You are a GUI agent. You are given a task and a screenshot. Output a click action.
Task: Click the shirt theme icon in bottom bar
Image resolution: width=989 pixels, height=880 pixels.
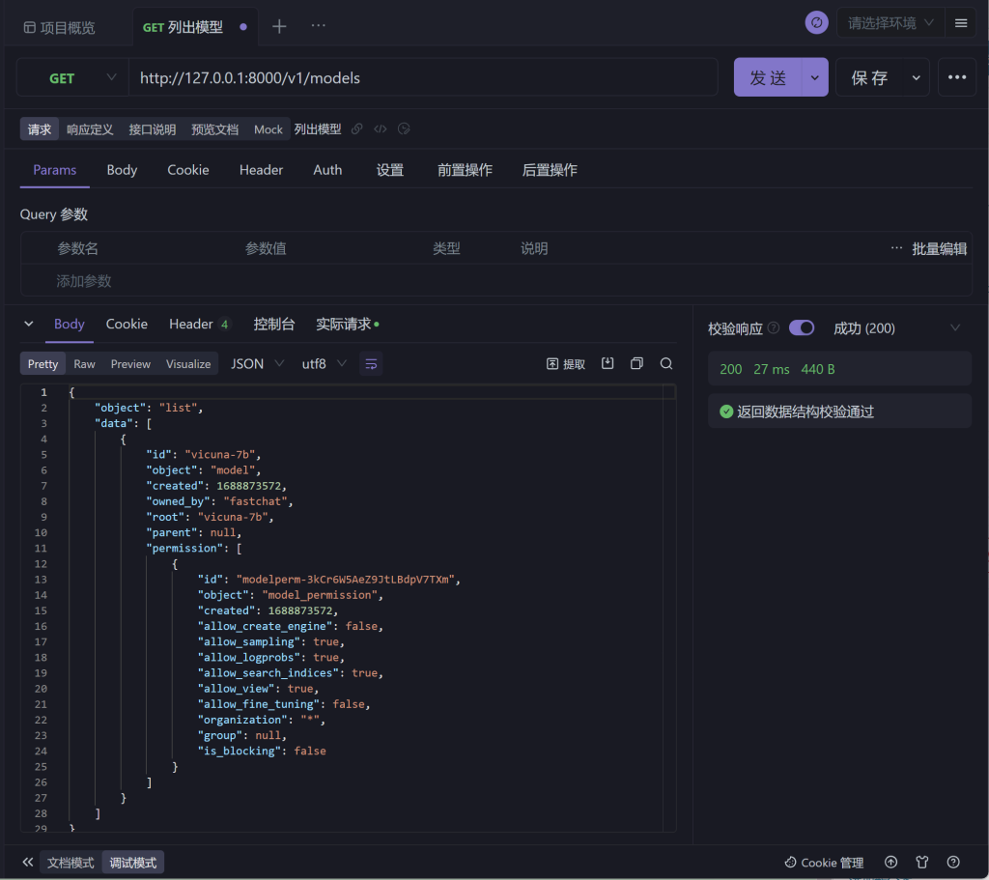tap(922, 862)
